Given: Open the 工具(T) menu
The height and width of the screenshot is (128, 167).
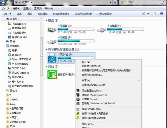Looking at the screenshot, I should (38, 8).
